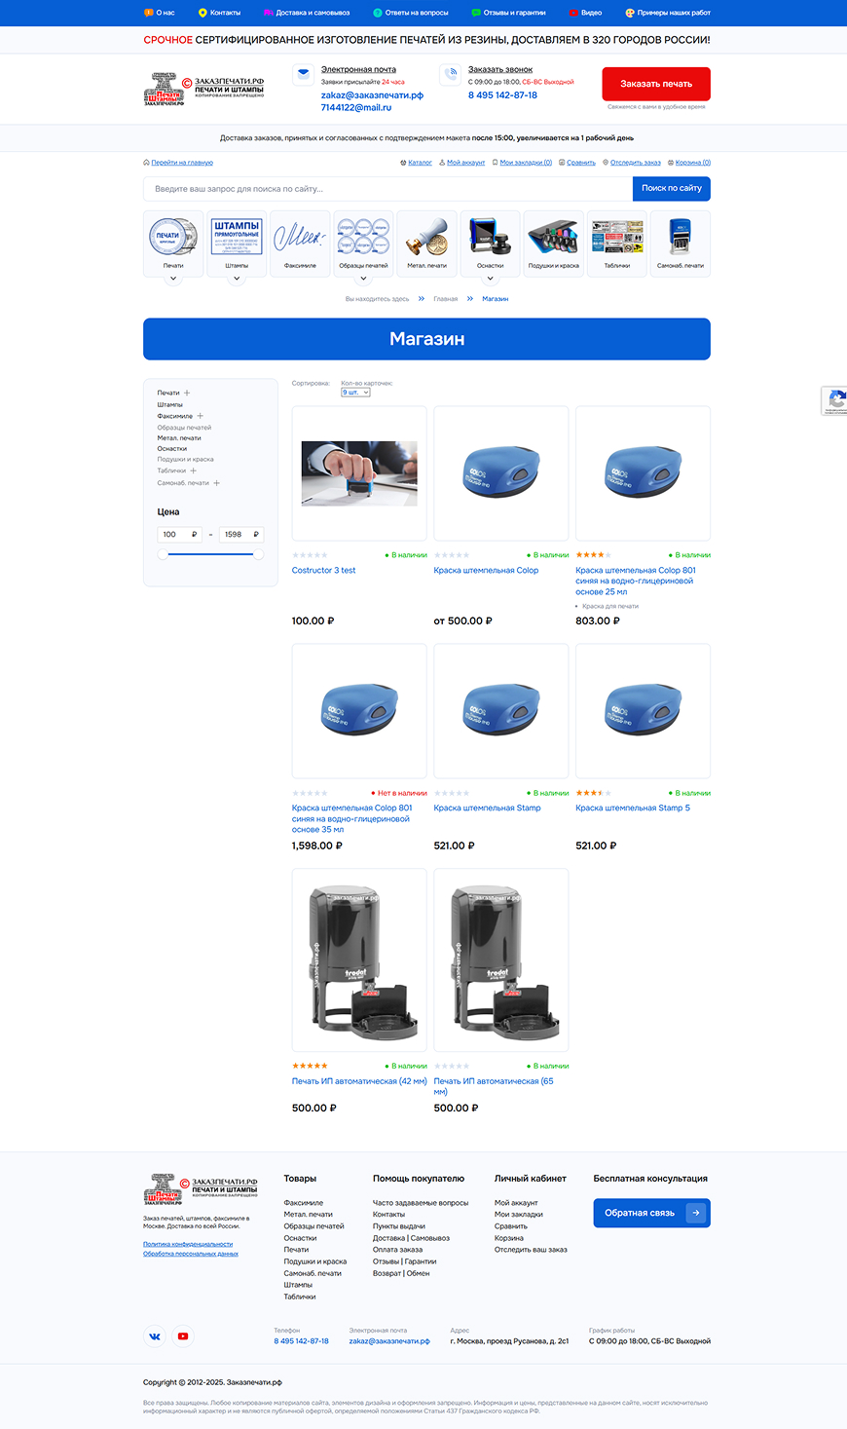This screenshot has width=847, height=1429.
Task: Open the Корзина cart link
Action: tap(692, 163)
